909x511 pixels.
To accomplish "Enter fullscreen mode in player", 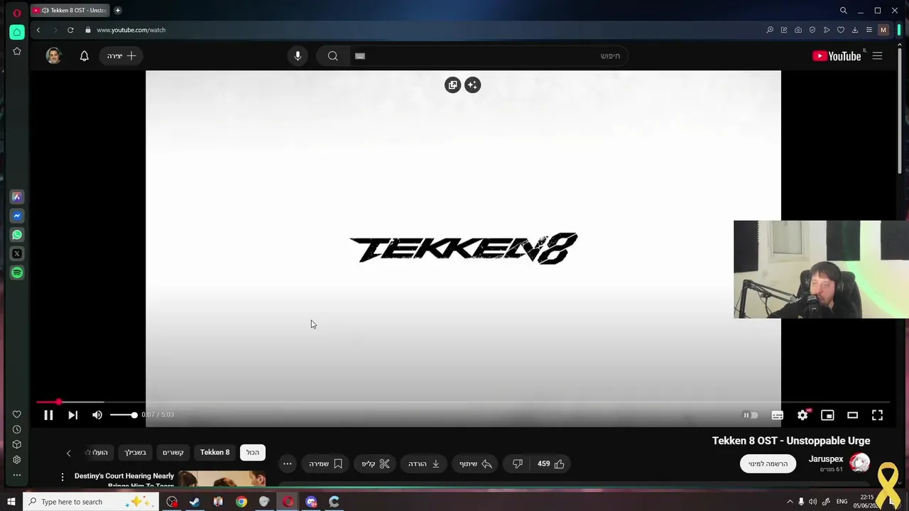I will 877,415.
